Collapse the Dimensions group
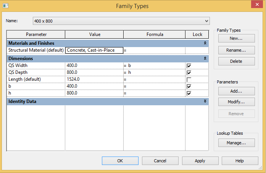 [205, 58]
